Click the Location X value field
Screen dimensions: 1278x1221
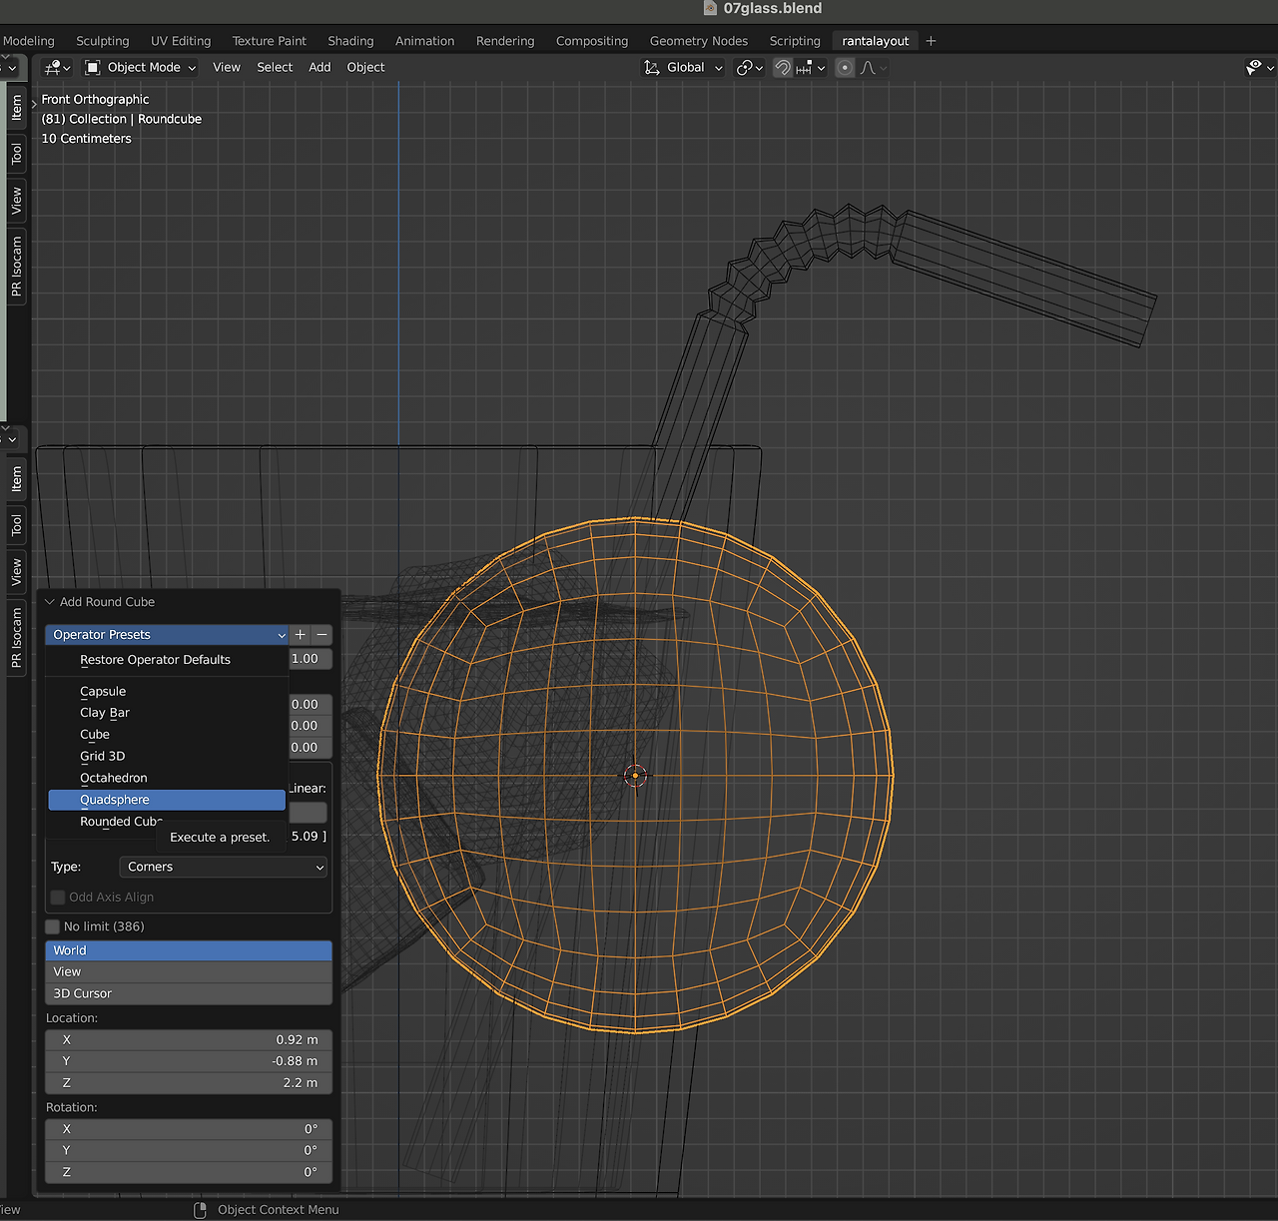[188, 1039]
